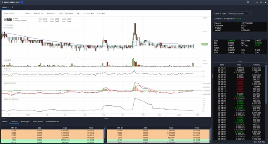Screen dimensions: 268x144
Task: Expand bottom panel with the down chevron
Action: (x=4, y=118)
